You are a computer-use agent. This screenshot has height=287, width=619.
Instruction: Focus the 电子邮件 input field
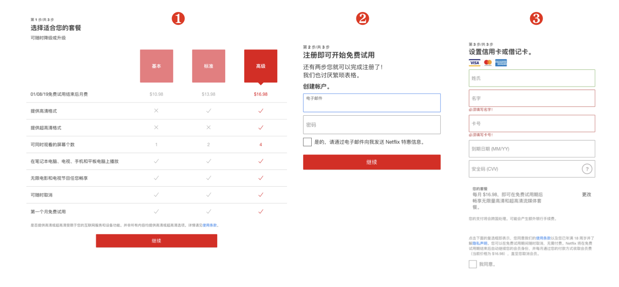tap(372, 103)
